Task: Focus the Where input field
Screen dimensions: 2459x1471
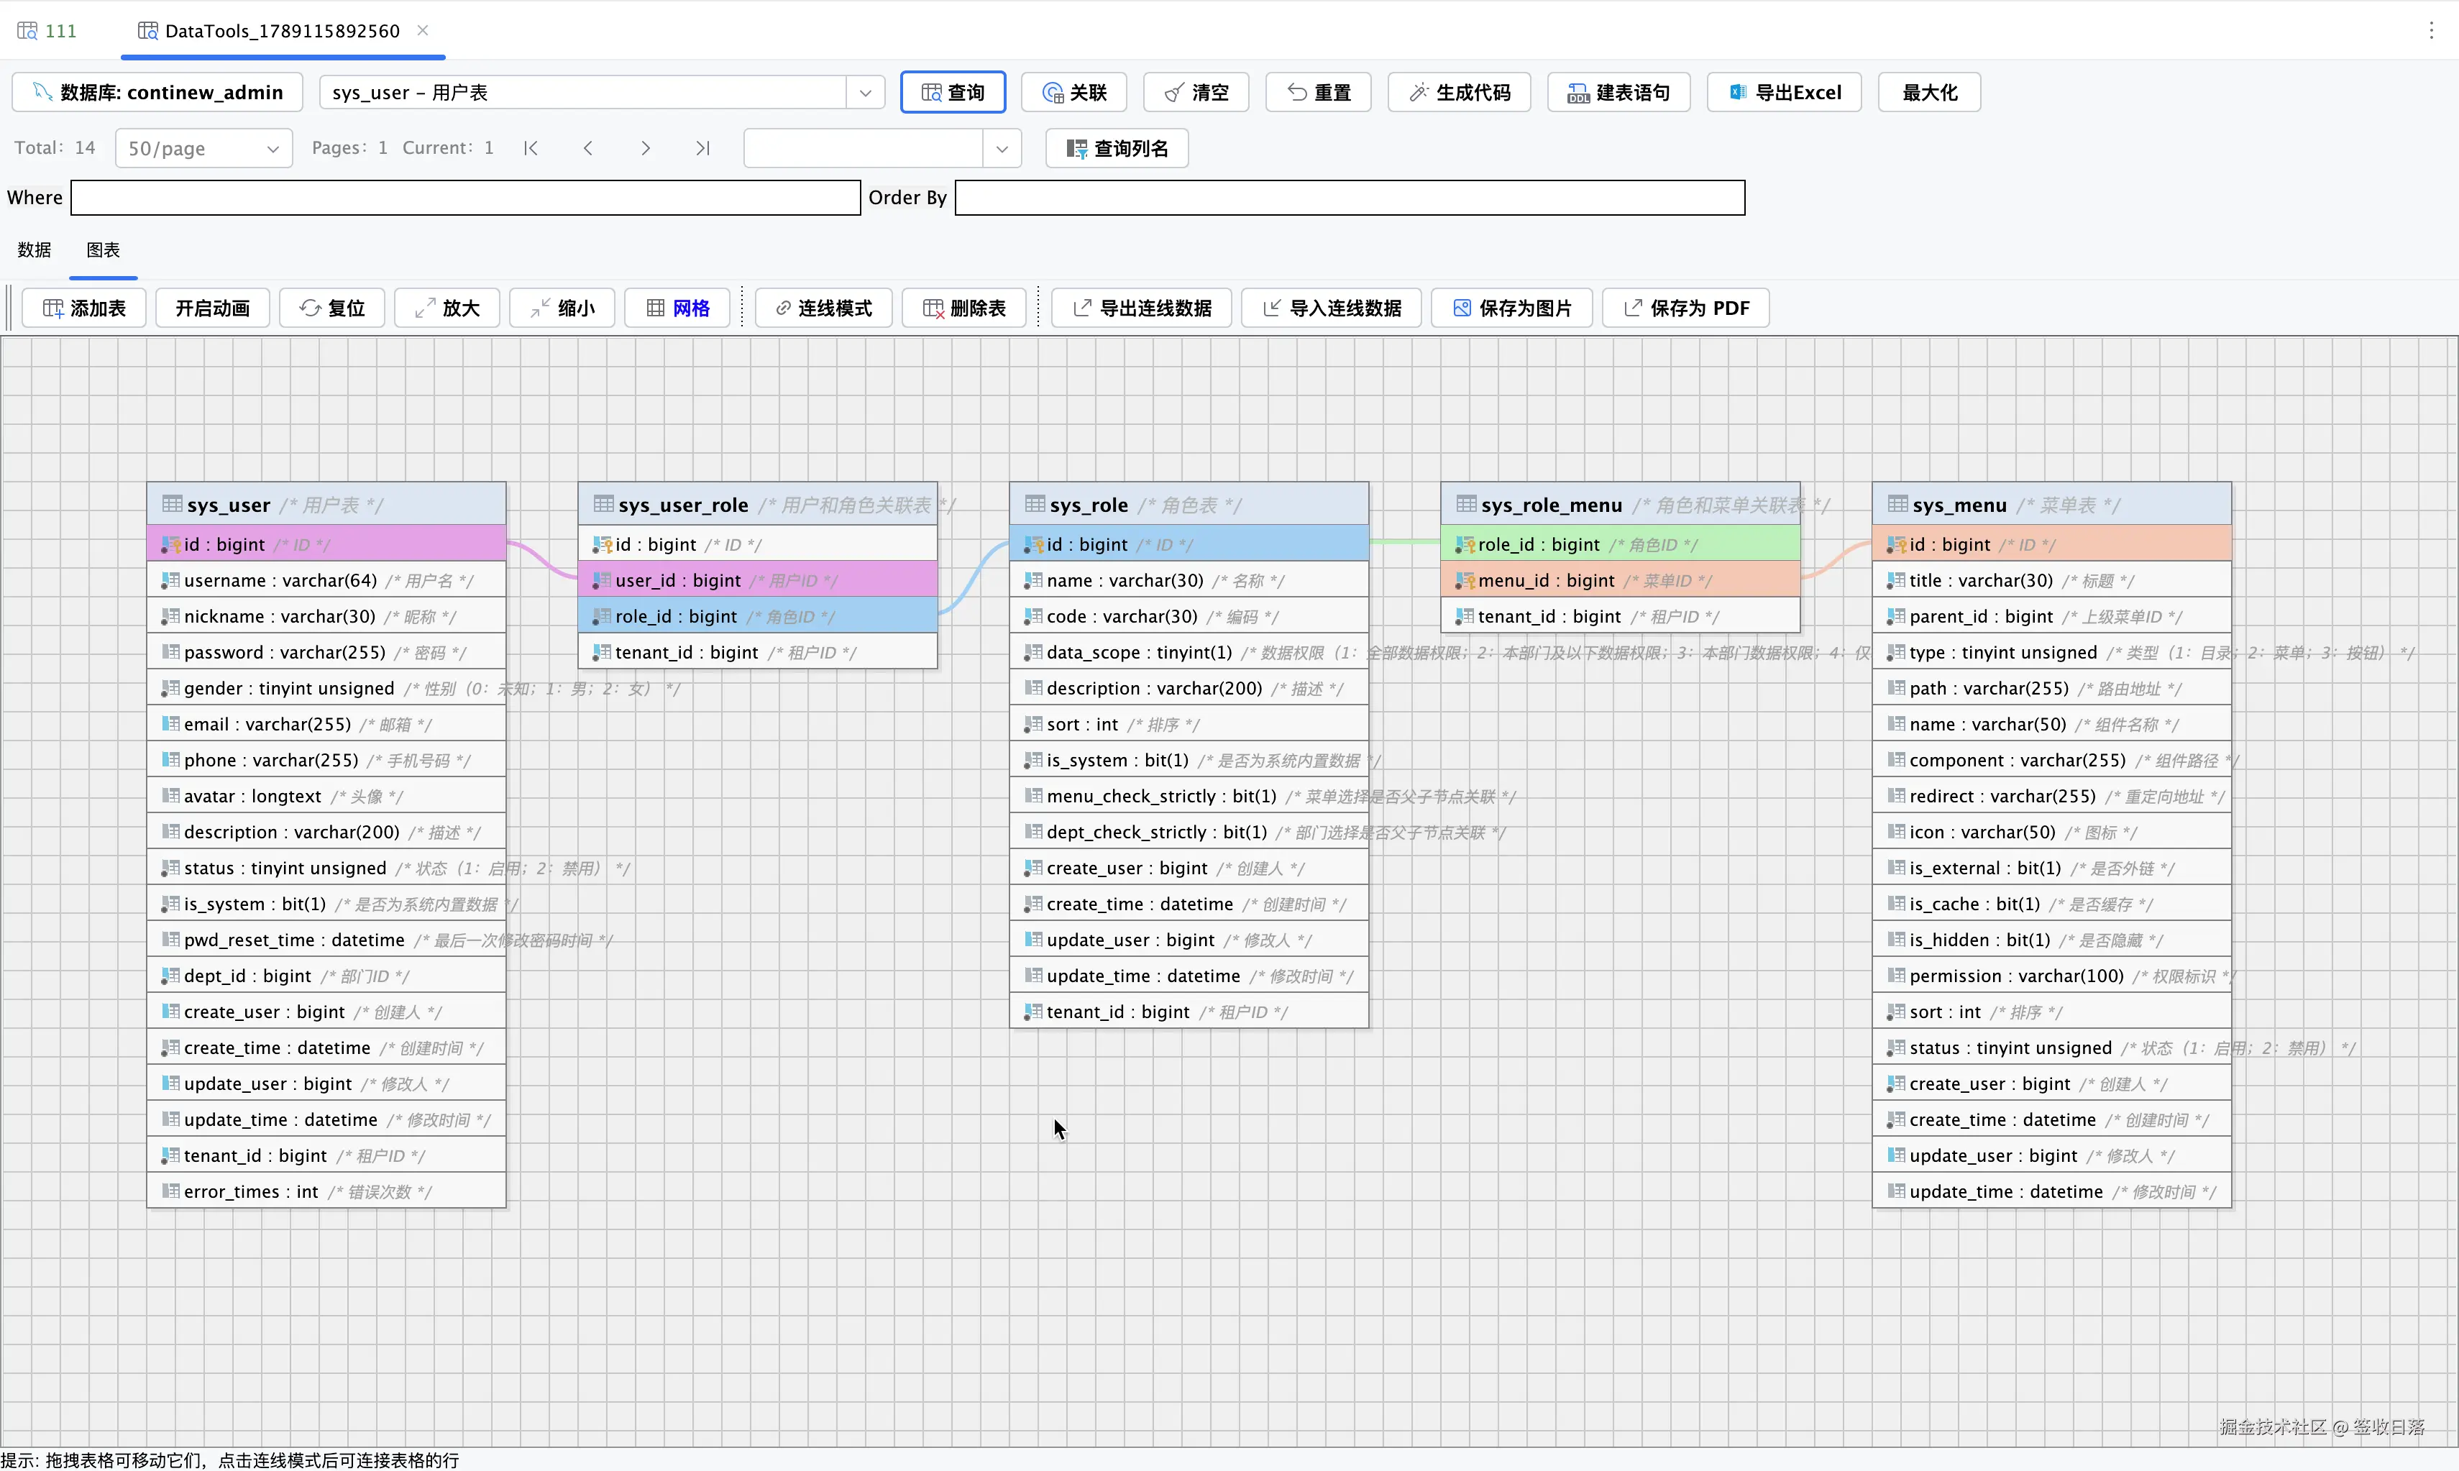Action: click(x=466, y=197)
